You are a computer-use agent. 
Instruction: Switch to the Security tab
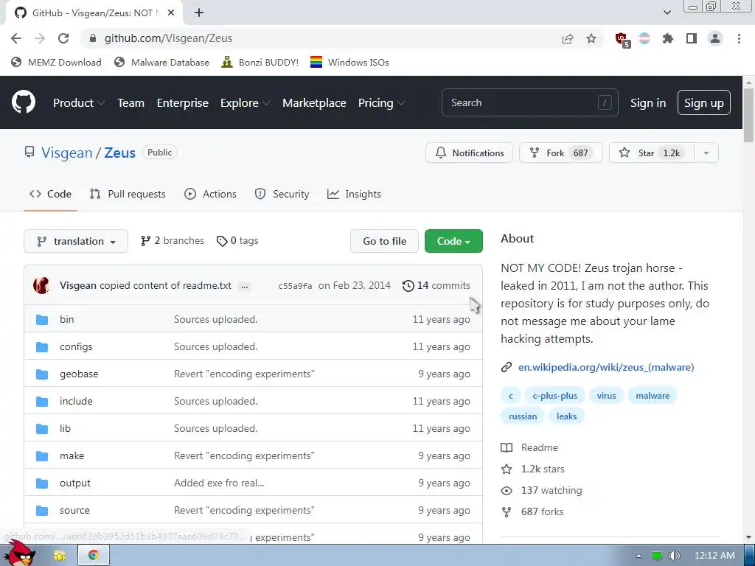[x=282, y=194]
